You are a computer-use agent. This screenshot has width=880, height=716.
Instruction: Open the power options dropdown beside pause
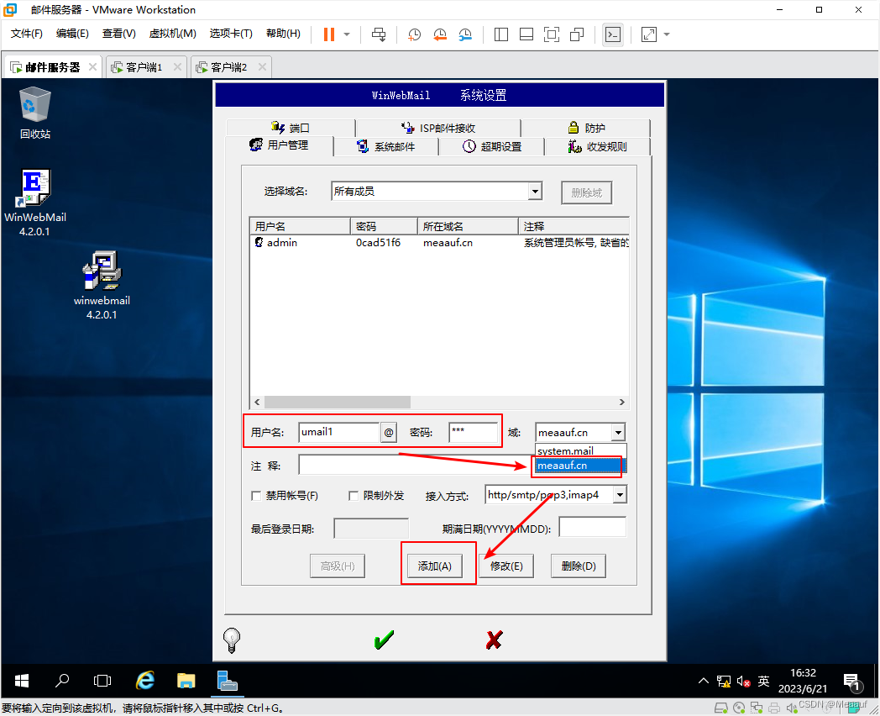tap(347, 34)
